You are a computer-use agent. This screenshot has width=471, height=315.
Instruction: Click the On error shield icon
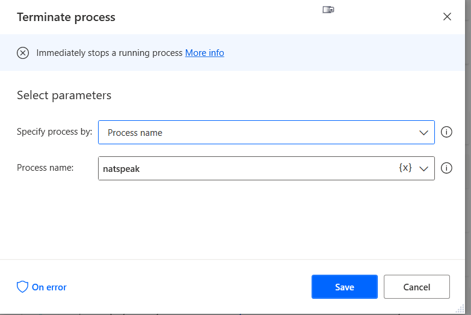click(22, 287)
